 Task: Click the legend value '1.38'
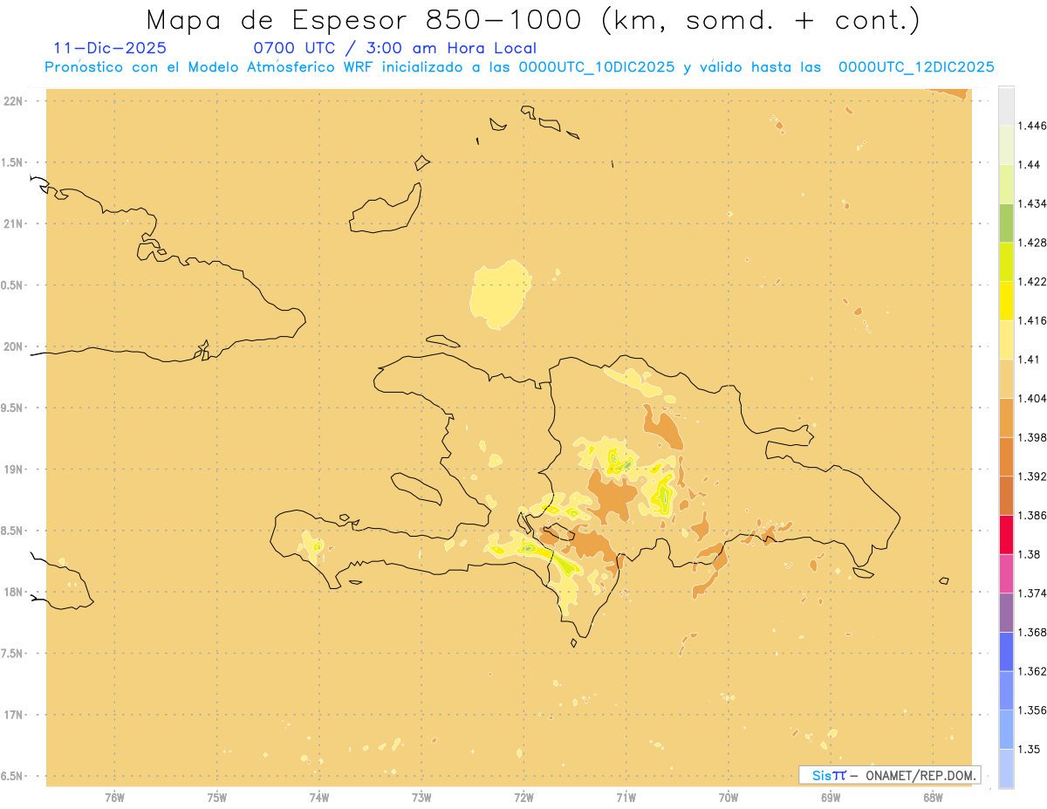pos(1029,554)
